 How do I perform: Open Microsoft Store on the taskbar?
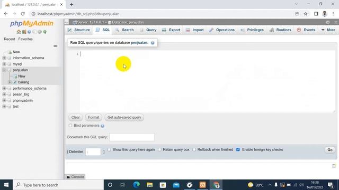[163, 185]
